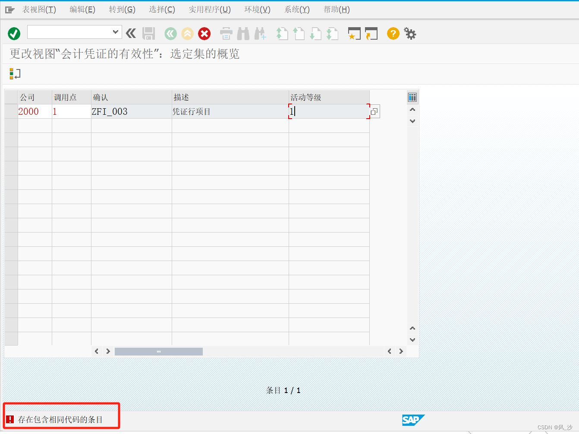Click the 公司 column header
Viewport: 579px width, 434px height.
point(35,97)
